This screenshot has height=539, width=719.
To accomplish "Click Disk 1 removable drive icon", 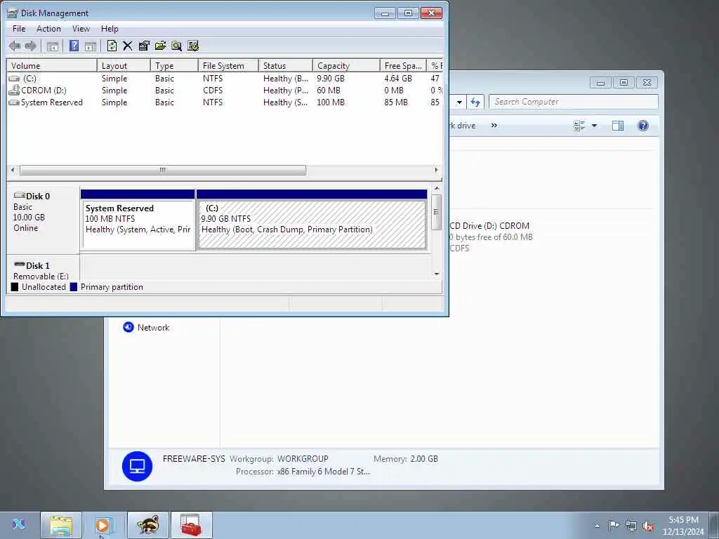I will tap(19, 265).
